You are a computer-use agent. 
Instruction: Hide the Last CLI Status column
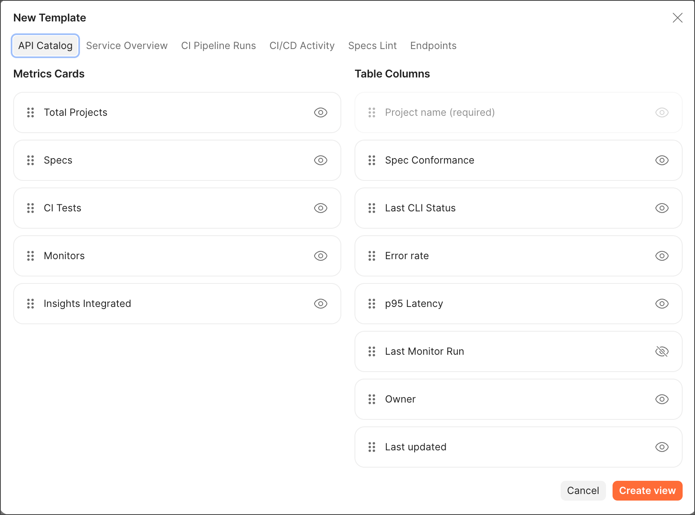[x=662, y=208]
